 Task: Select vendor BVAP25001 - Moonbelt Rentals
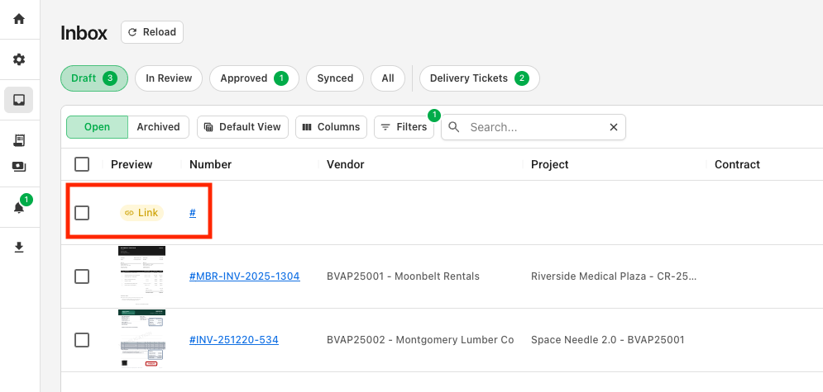[403, 276]
